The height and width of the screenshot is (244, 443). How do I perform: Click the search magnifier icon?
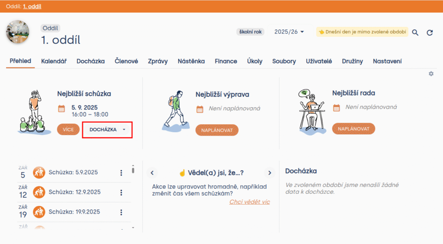415,33
